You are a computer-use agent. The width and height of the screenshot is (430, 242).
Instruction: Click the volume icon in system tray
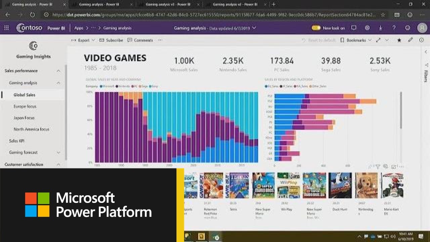pos(393,237)
